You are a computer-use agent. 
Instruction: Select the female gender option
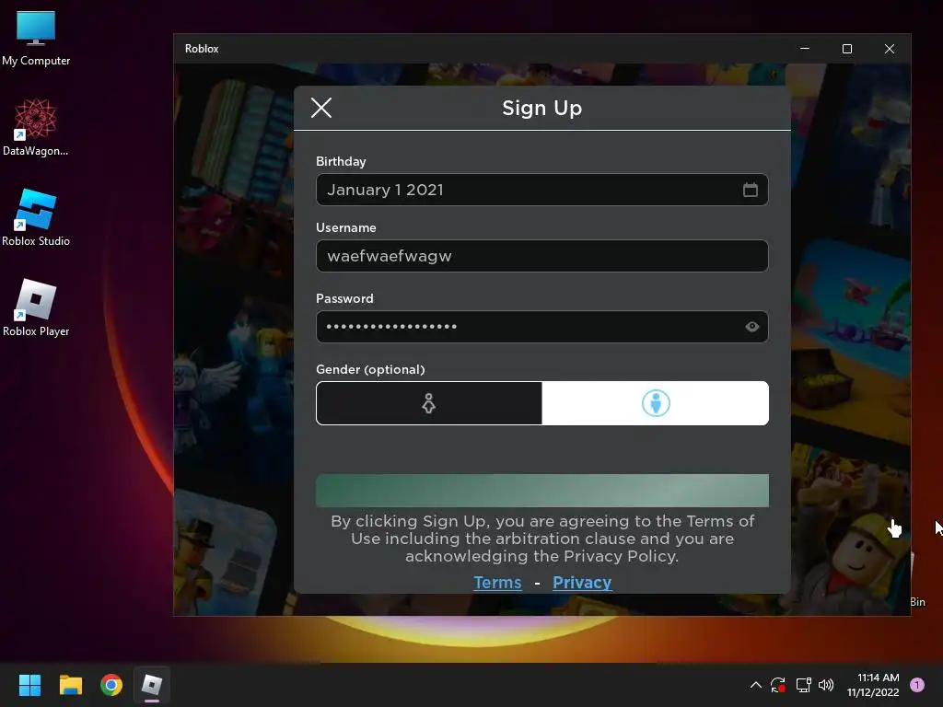[429, 403]
